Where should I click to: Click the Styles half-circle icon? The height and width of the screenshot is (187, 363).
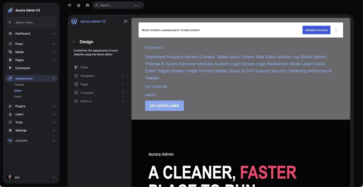point(76,67)
